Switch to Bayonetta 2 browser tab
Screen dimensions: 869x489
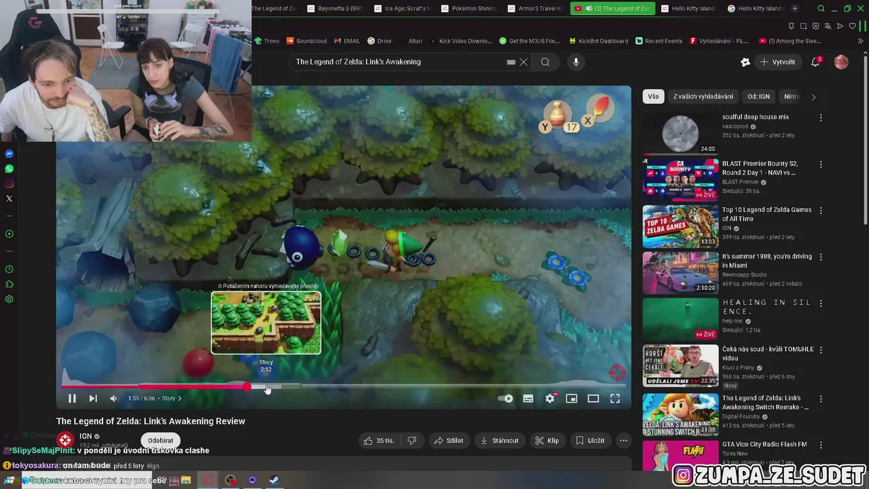(x=335, y=9)
